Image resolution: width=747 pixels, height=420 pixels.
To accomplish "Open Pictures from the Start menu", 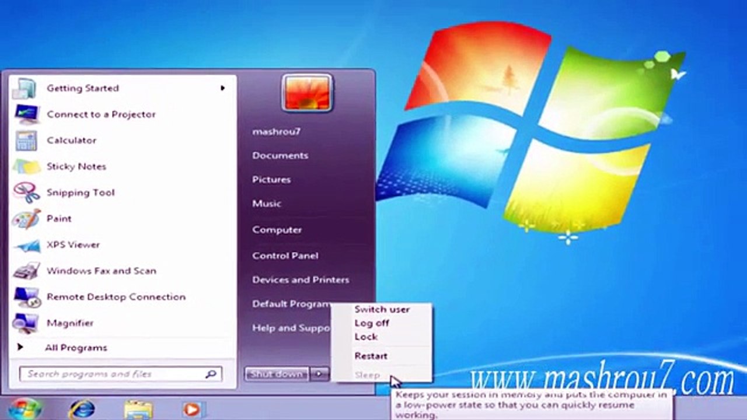I will click(x=271, y=180).
